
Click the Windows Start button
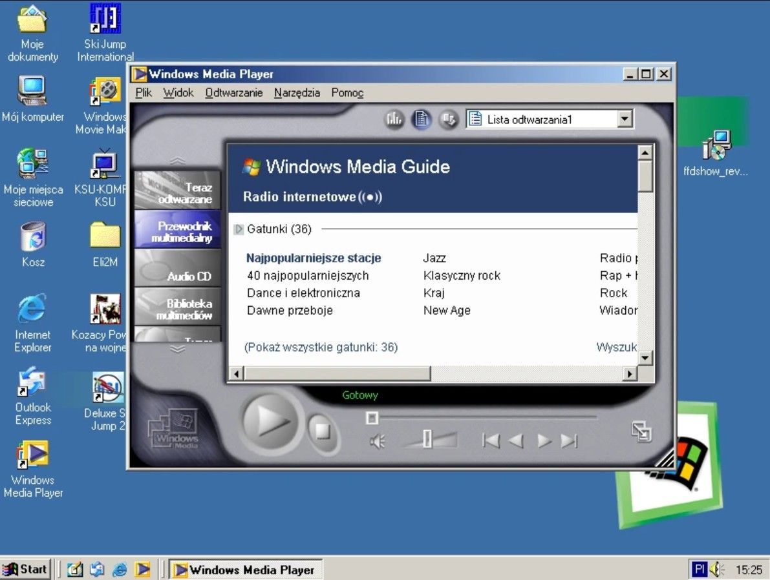coord(26,569)
